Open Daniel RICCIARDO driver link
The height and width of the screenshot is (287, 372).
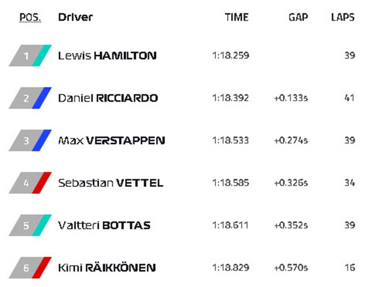click(x=108, y=98)
